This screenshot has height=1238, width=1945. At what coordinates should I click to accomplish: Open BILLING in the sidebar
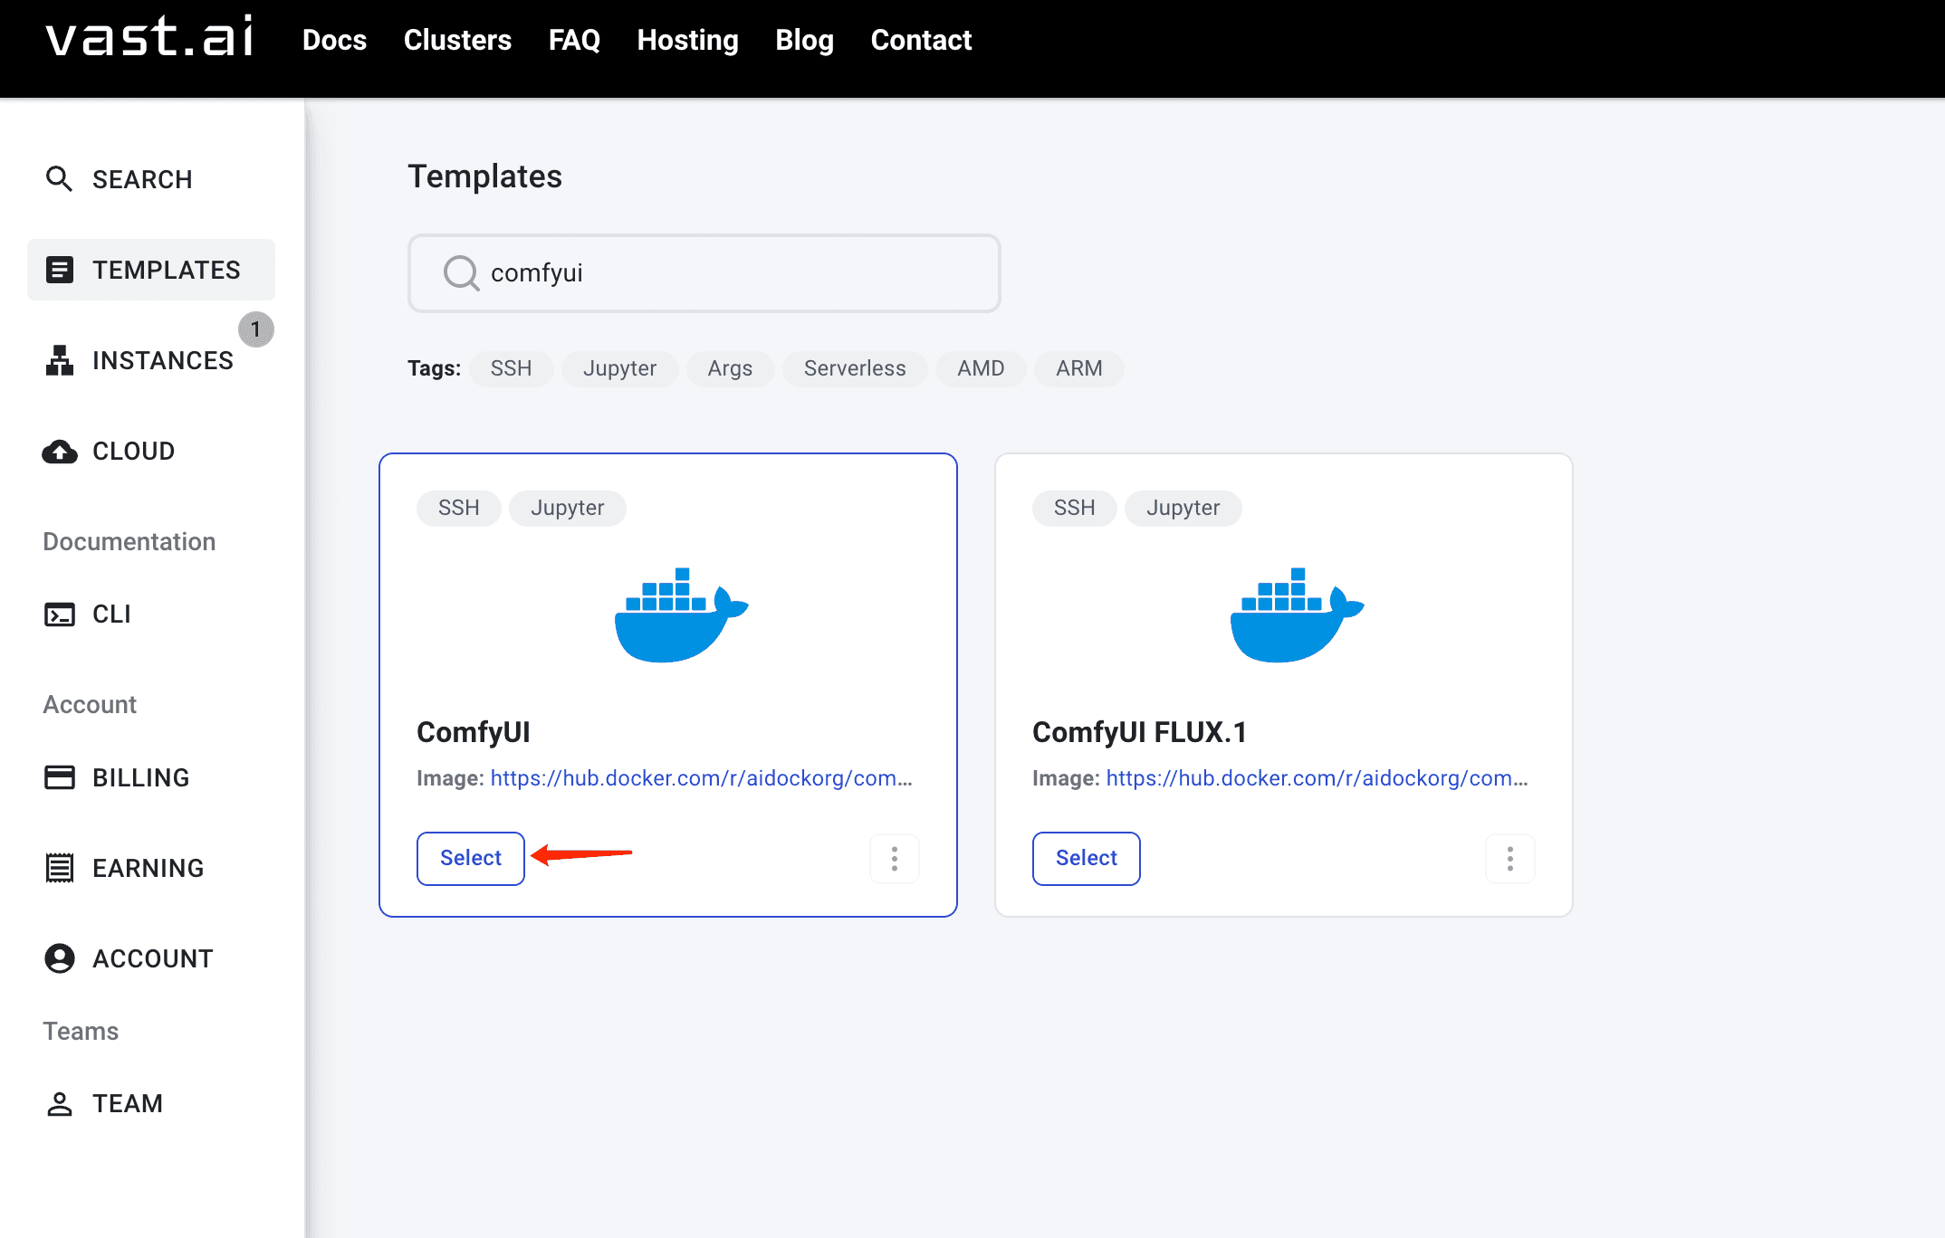[141, 777]
